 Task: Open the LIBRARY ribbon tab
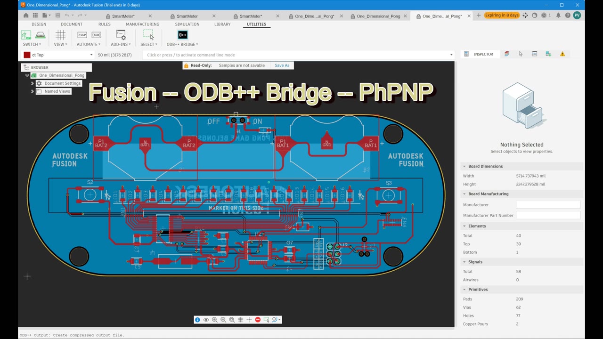pos(222,24)
